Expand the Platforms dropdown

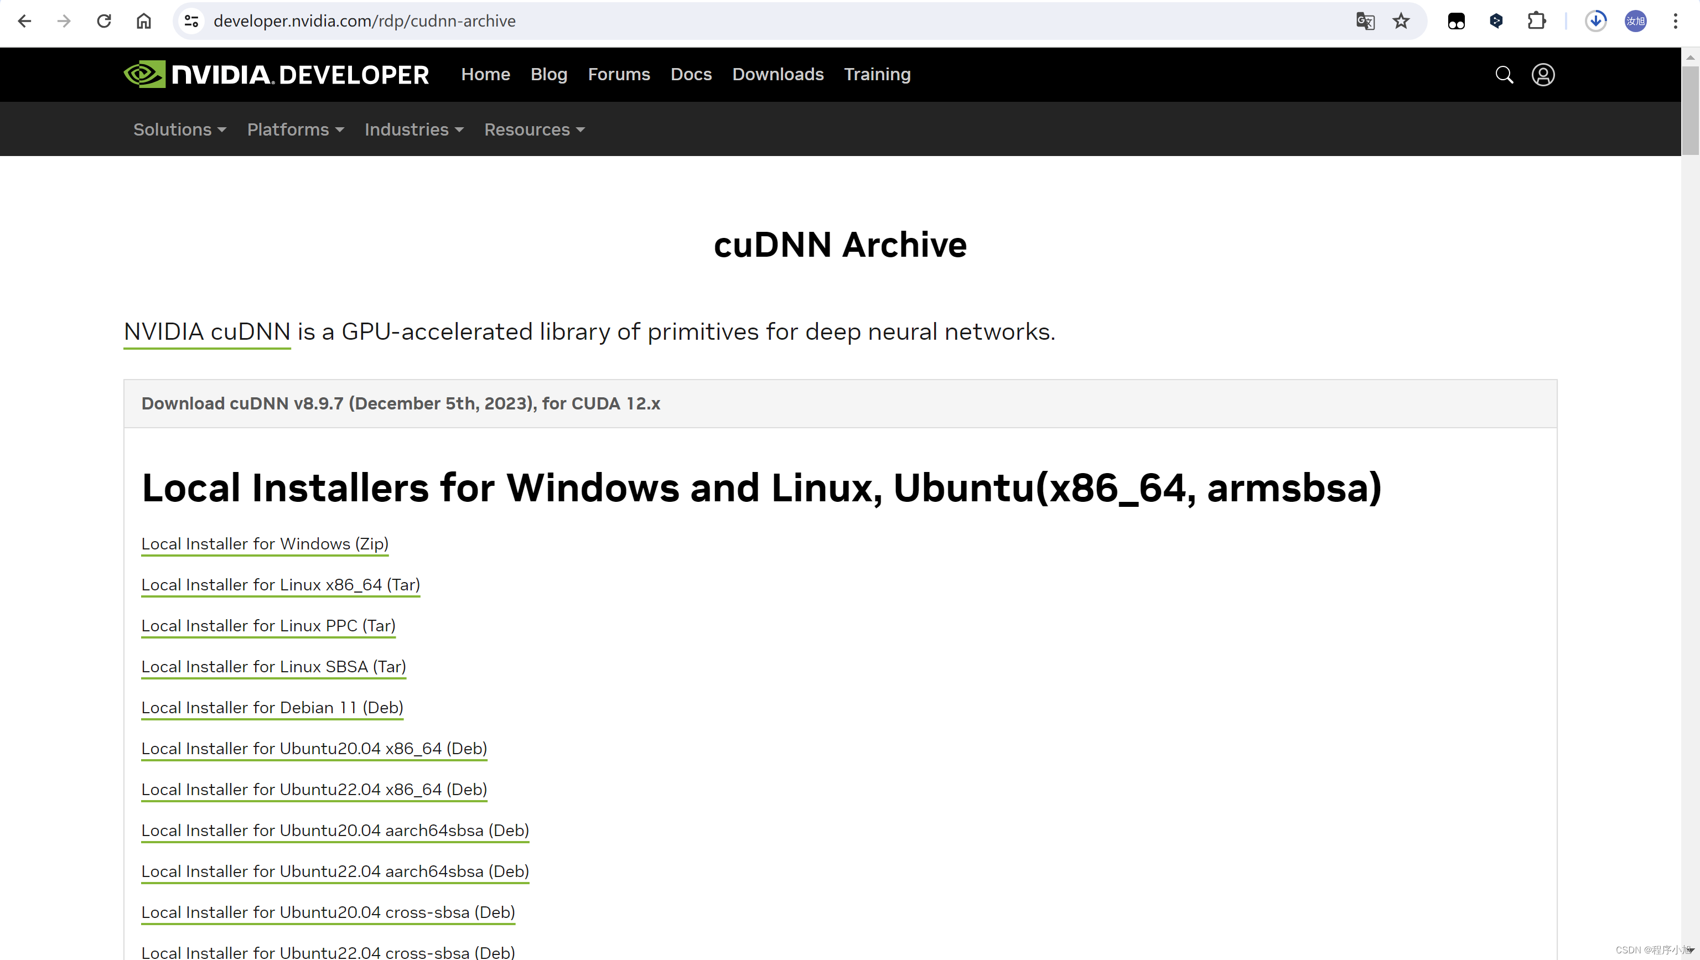point(295,129)
